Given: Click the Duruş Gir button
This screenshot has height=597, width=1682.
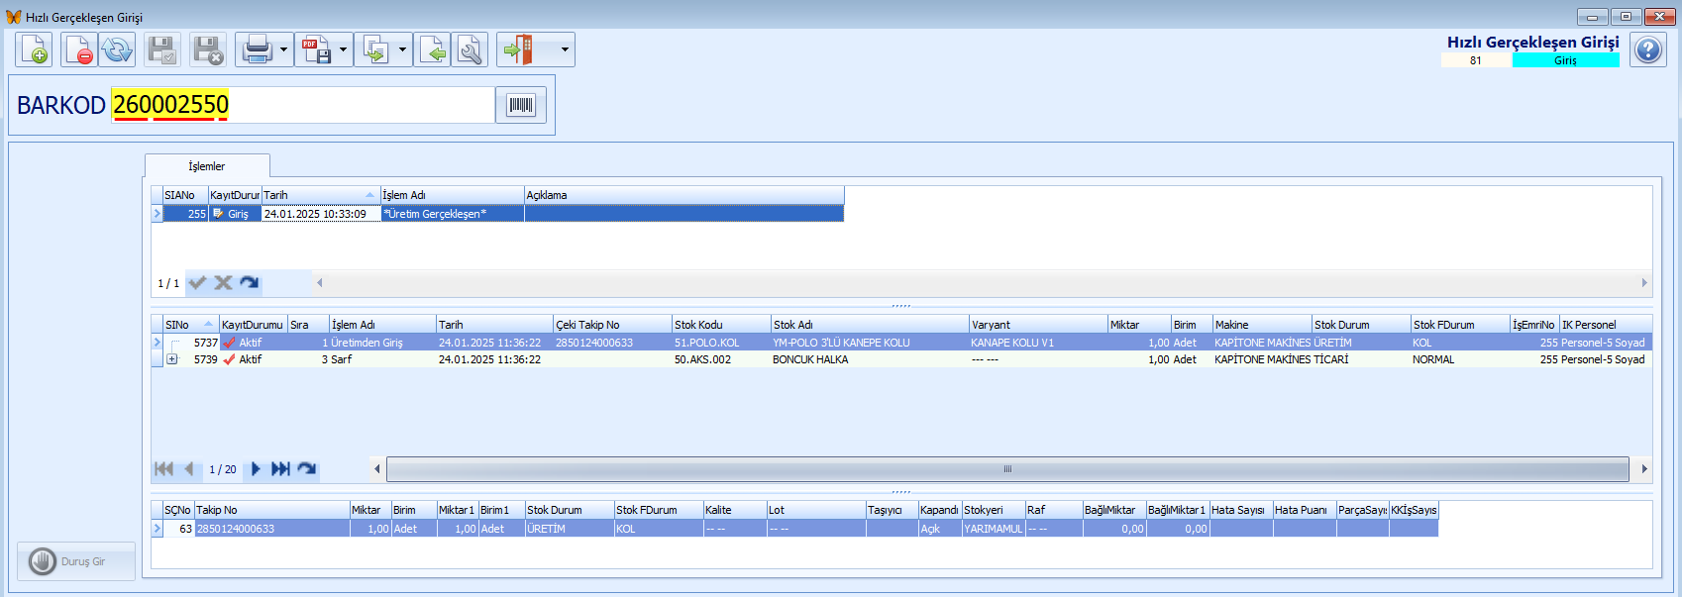Looking at the screenshot, I should tap(76, 561).
